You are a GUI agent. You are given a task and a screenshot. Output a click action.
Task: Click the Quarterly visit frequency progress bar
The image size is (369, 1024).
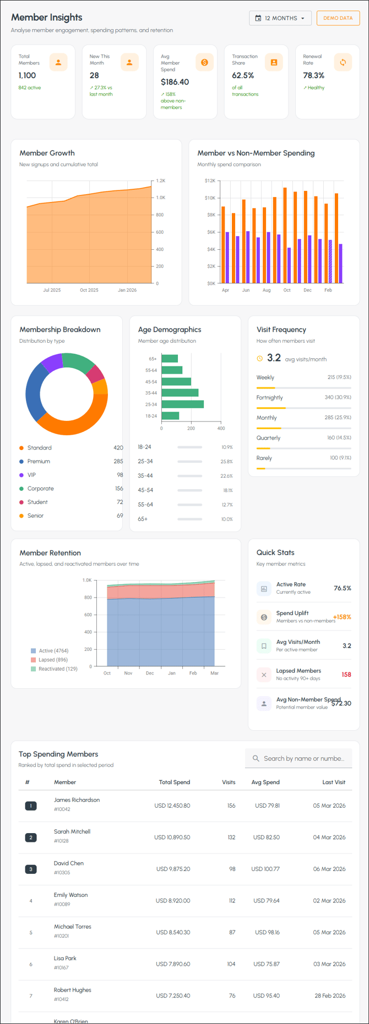[x=304, y=448]
